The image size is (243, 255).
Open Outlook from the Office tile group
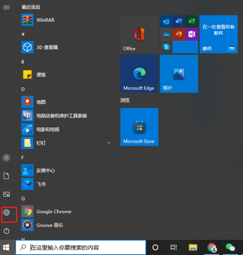166,22
